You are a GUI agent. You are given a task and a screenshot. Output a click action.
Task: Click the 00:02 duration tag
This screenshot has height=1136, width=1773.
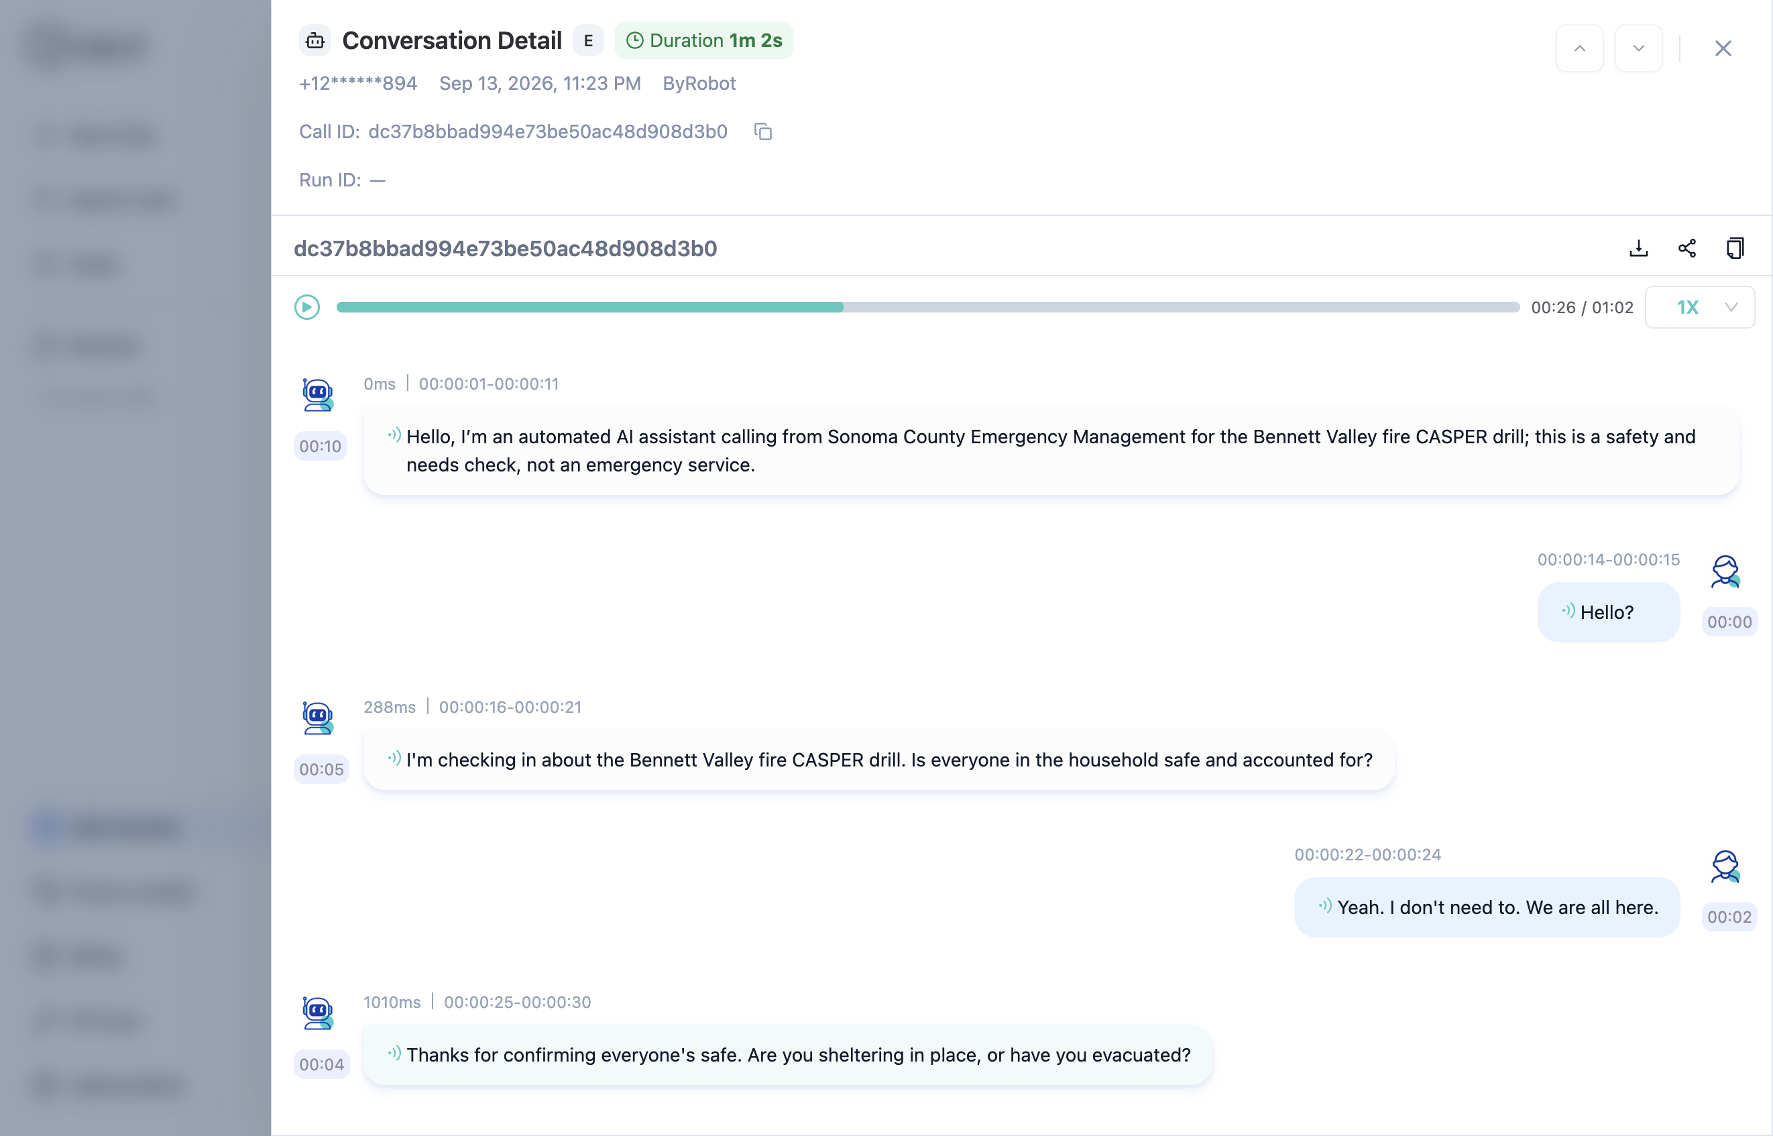[x=1729, y=916]
